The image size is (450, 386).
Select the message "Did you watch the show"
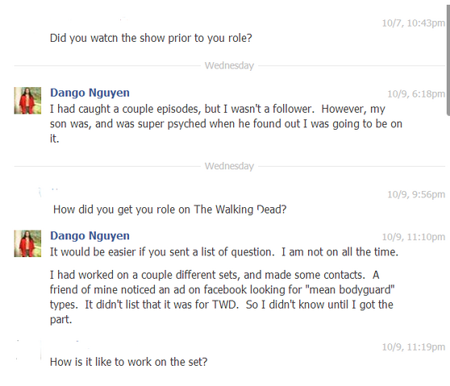(x=151, y=38)
